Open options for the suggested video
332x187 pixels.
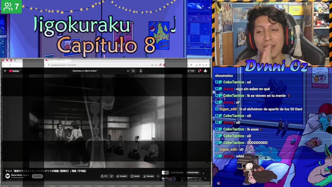tap(205, 178)
